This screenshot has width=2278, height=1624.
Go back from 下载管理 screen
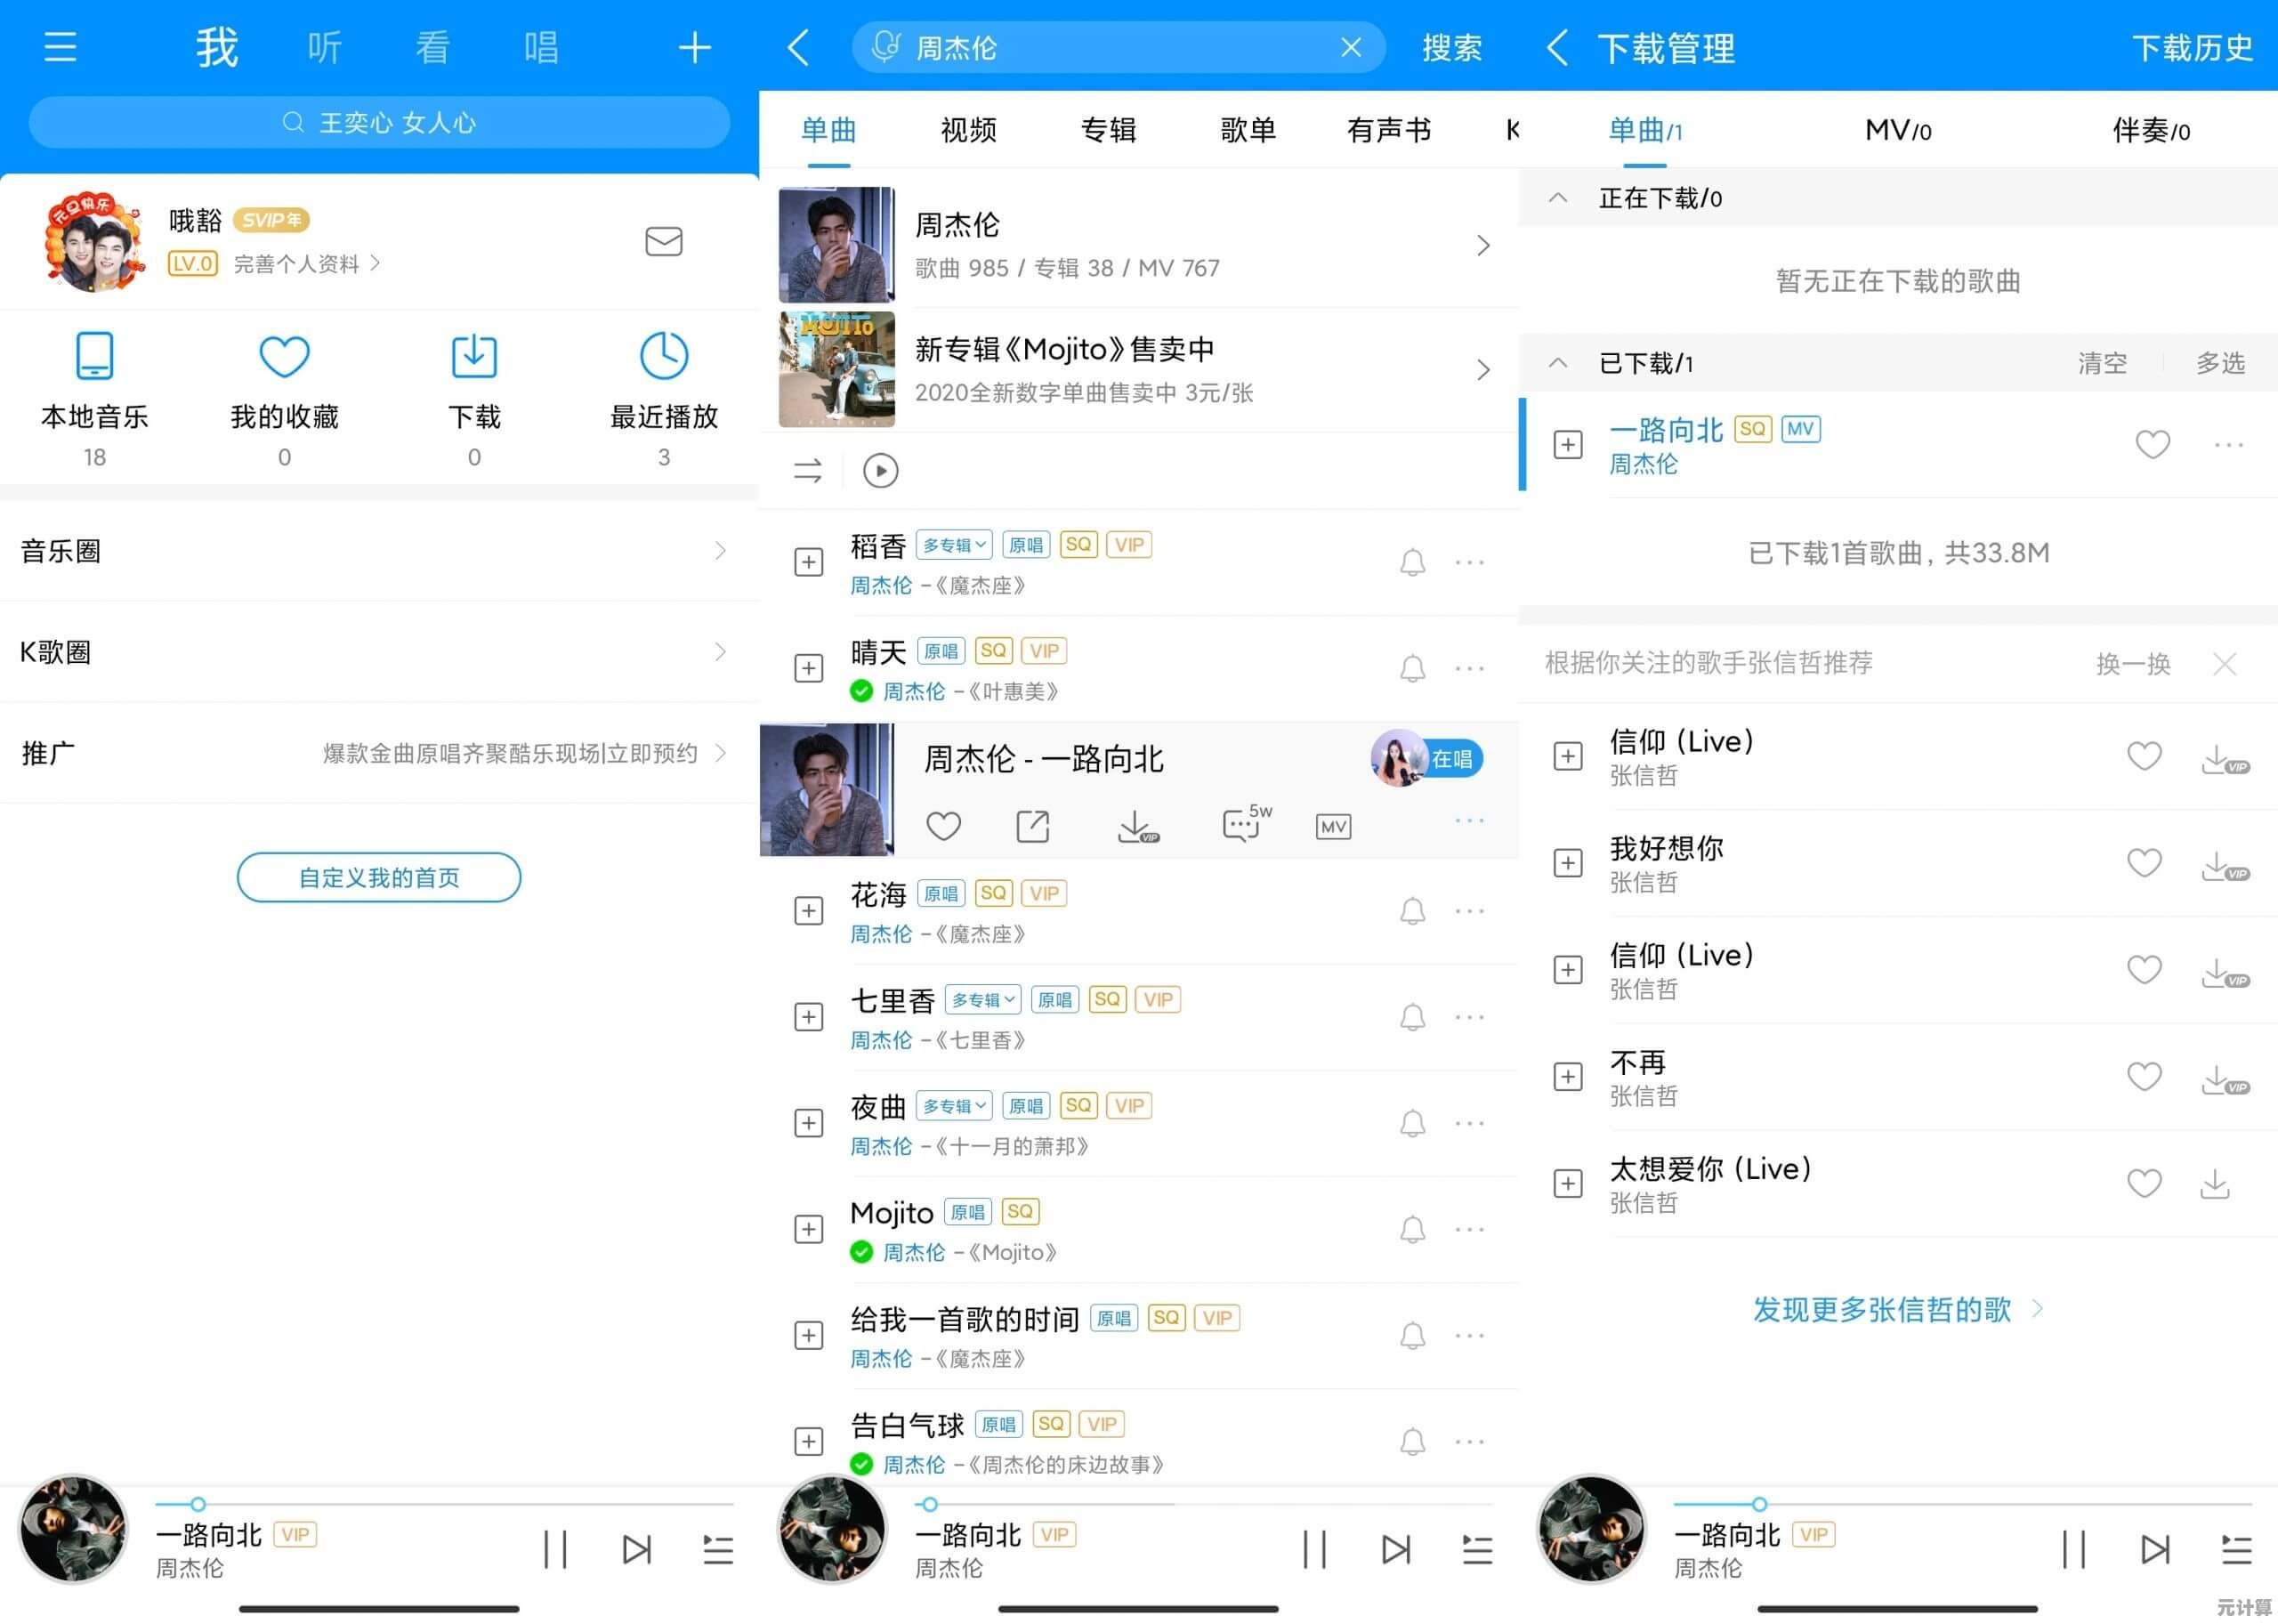pos(1557,47)
